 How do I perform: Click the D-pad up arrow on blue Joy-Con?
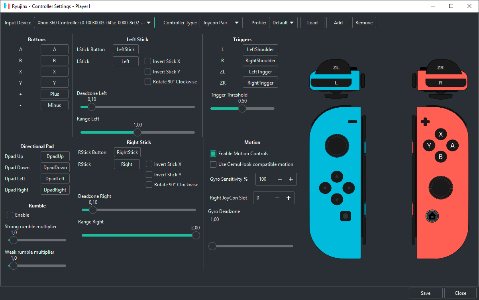click(x=337, y=176)
